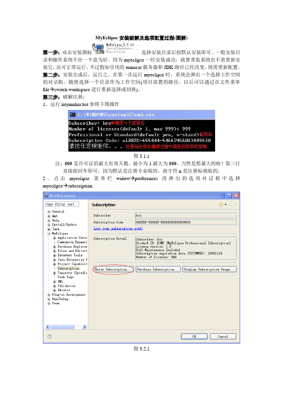The image size is (283, 400).
Task: Click the Preferences window title icon
Action: (46, 195)
